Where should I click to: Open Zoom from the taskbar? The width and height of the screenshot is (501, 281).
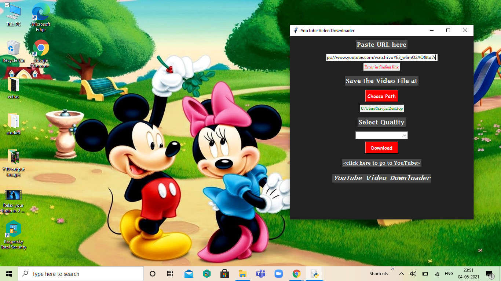coord(278,273)
